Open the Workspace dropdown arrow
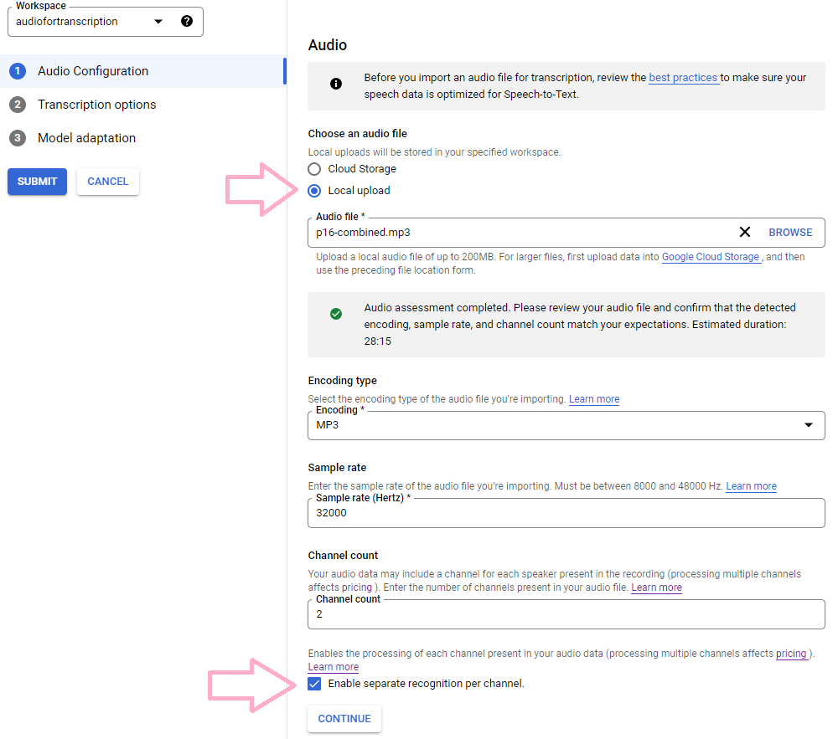This screenshot has width=838, height=739. coord(158,22)
